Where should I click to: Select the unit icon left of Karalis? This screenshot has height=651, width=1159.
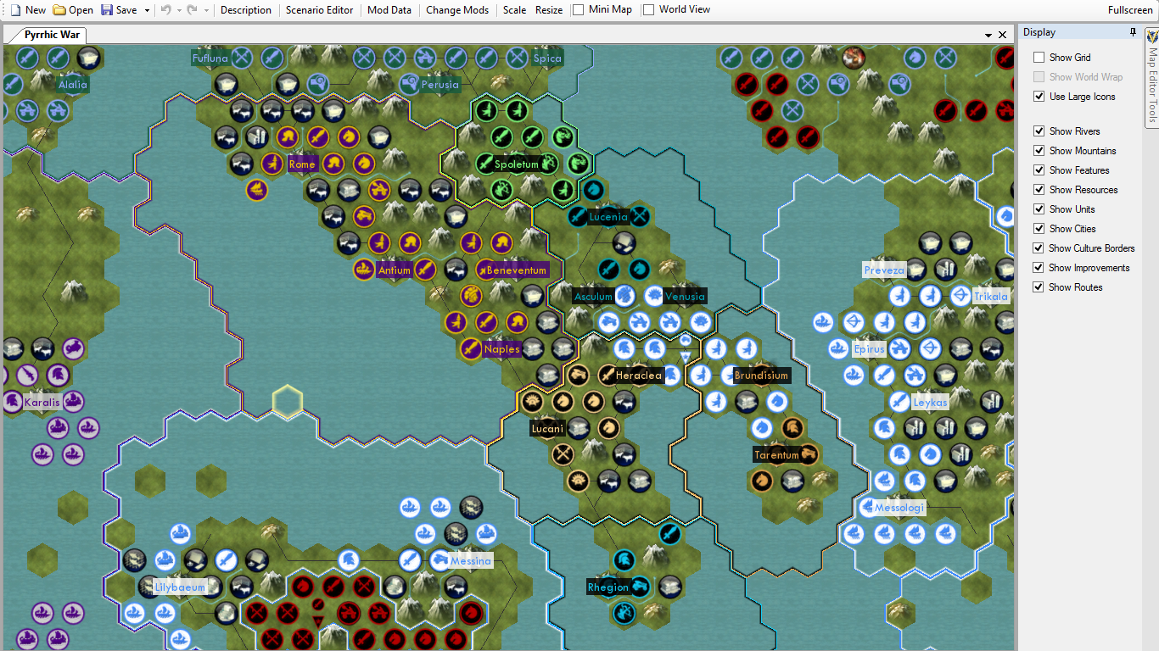pyautogui.click(x=12, y=402)
